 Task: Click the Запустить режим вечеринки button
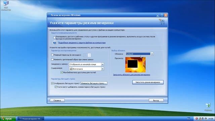148,82
